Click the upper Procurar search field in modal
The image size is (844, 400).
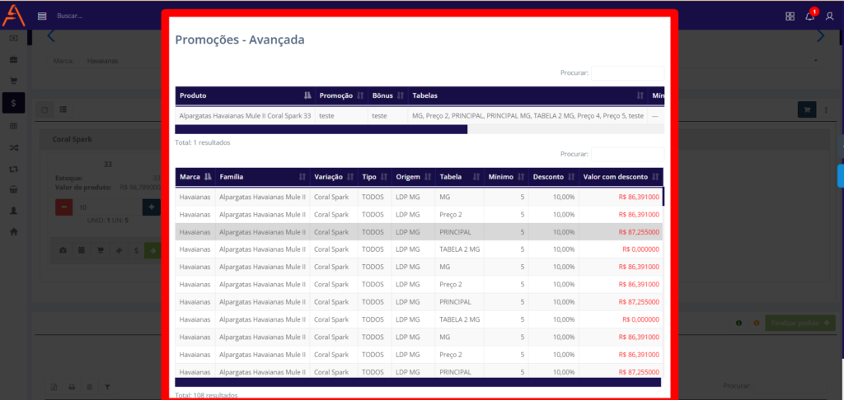coord(627,73)
